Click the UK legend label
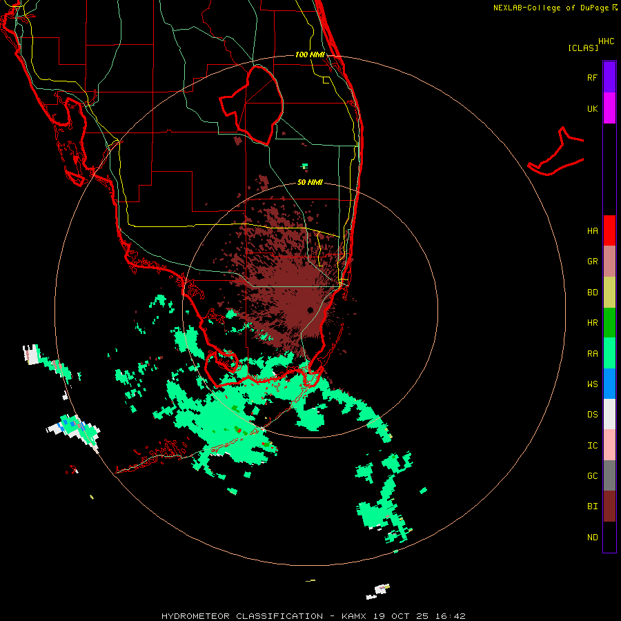This screenshot has height=621, width=621. pos(592,108)
